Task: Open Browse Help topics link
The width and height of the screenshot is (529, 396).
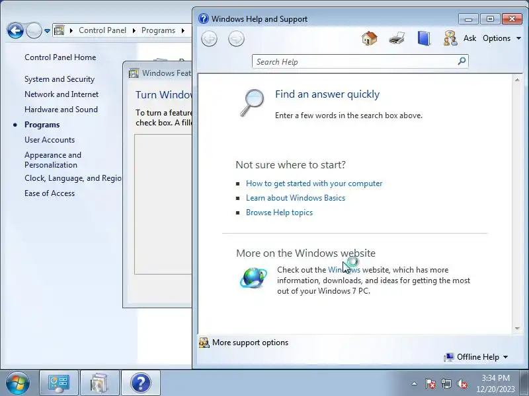Action: [279, 213]
